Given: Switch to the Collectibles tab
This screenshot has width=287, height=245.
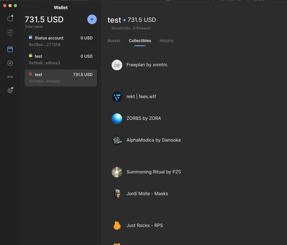Looking at the screenshot, I should (140, 41).
